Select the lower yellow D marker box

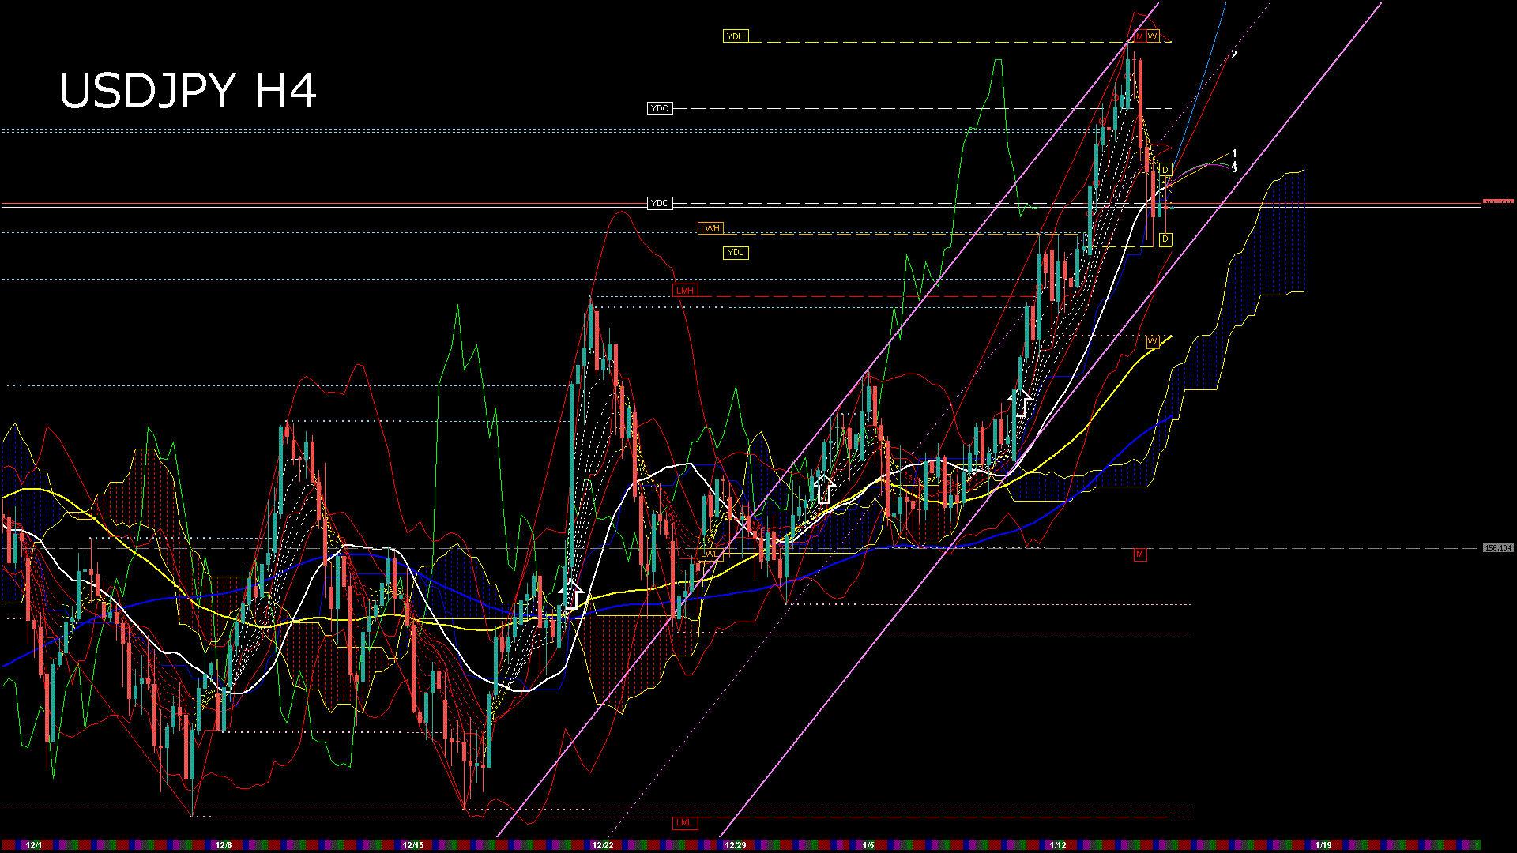tap(1165, 239)
